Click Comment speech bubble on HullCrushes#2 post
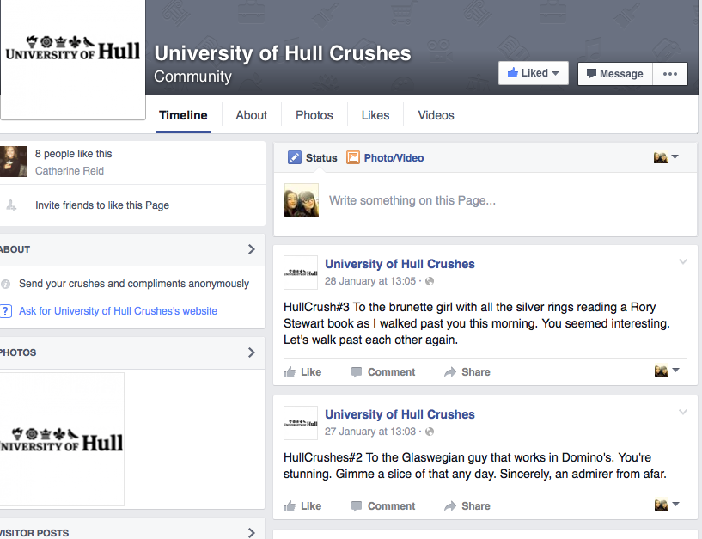Image resolution: width=702 pixels, height=539 pixels. (357, 506)
